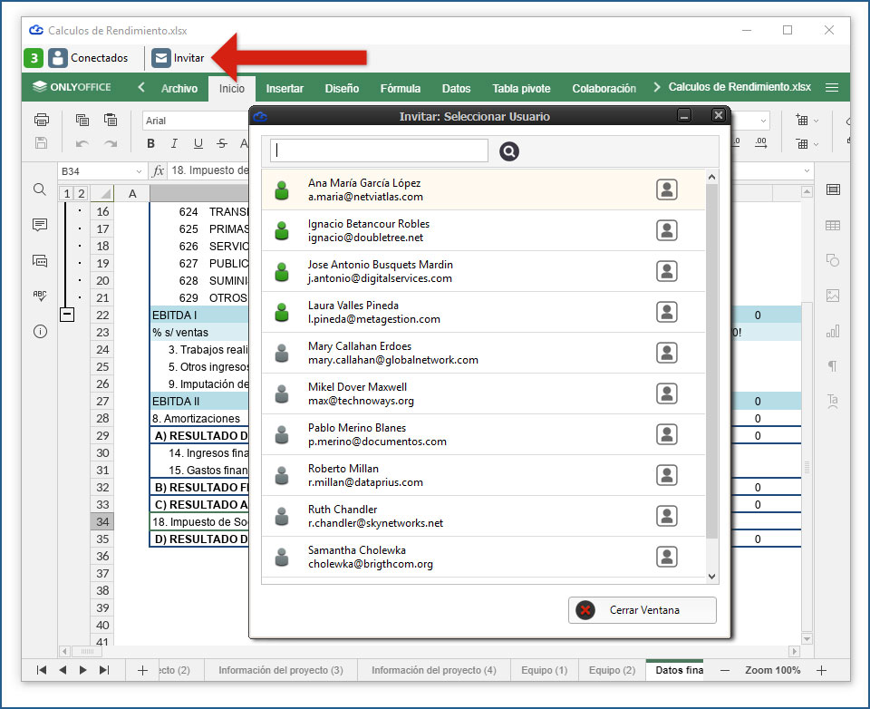Open the Colaboración tab
This screenshot has height=709, width=870.
pos(604,88)
